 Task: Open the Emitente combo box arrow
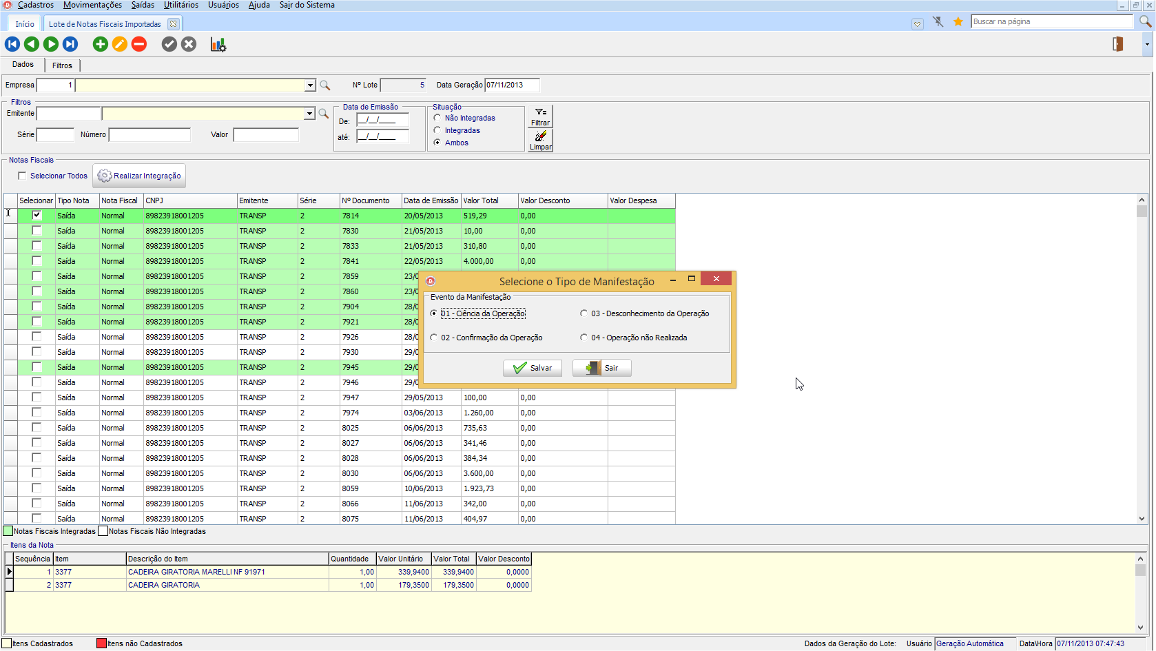pyautogui.click(x=309, y=114)
